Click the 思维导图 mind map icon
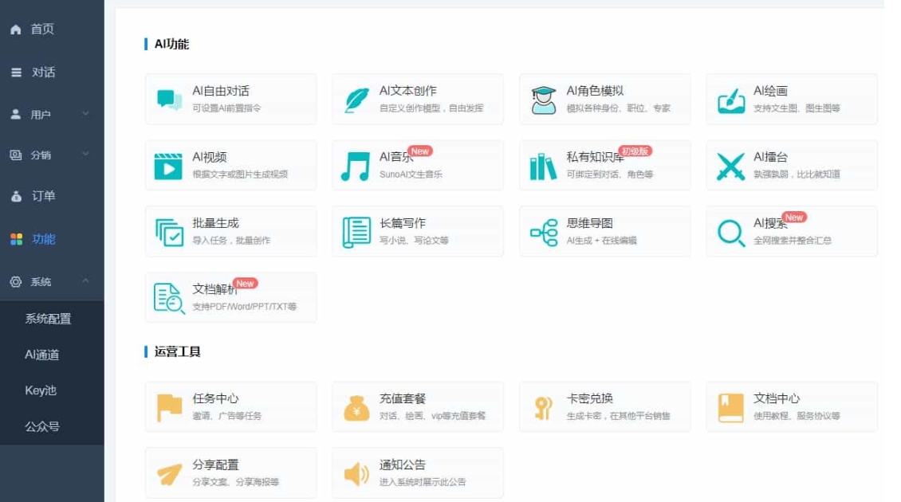Viewport: 901px width, 502px height. click(x=543, y=232)
